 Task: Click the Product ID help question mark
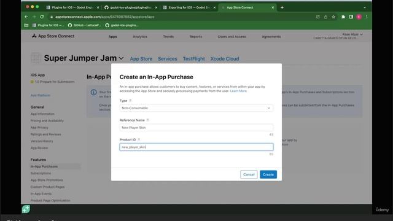139,139
